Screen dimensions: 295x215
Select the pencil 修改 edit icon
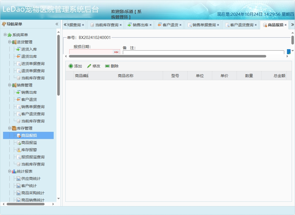(89, 66)
